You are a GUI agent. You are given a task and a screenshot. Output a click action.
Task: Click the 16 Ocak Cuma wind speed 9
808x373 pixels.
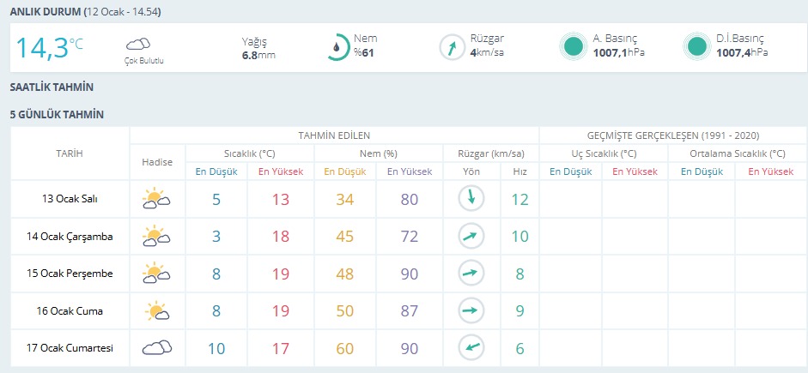pyautogui.click(x=520, y=311)
